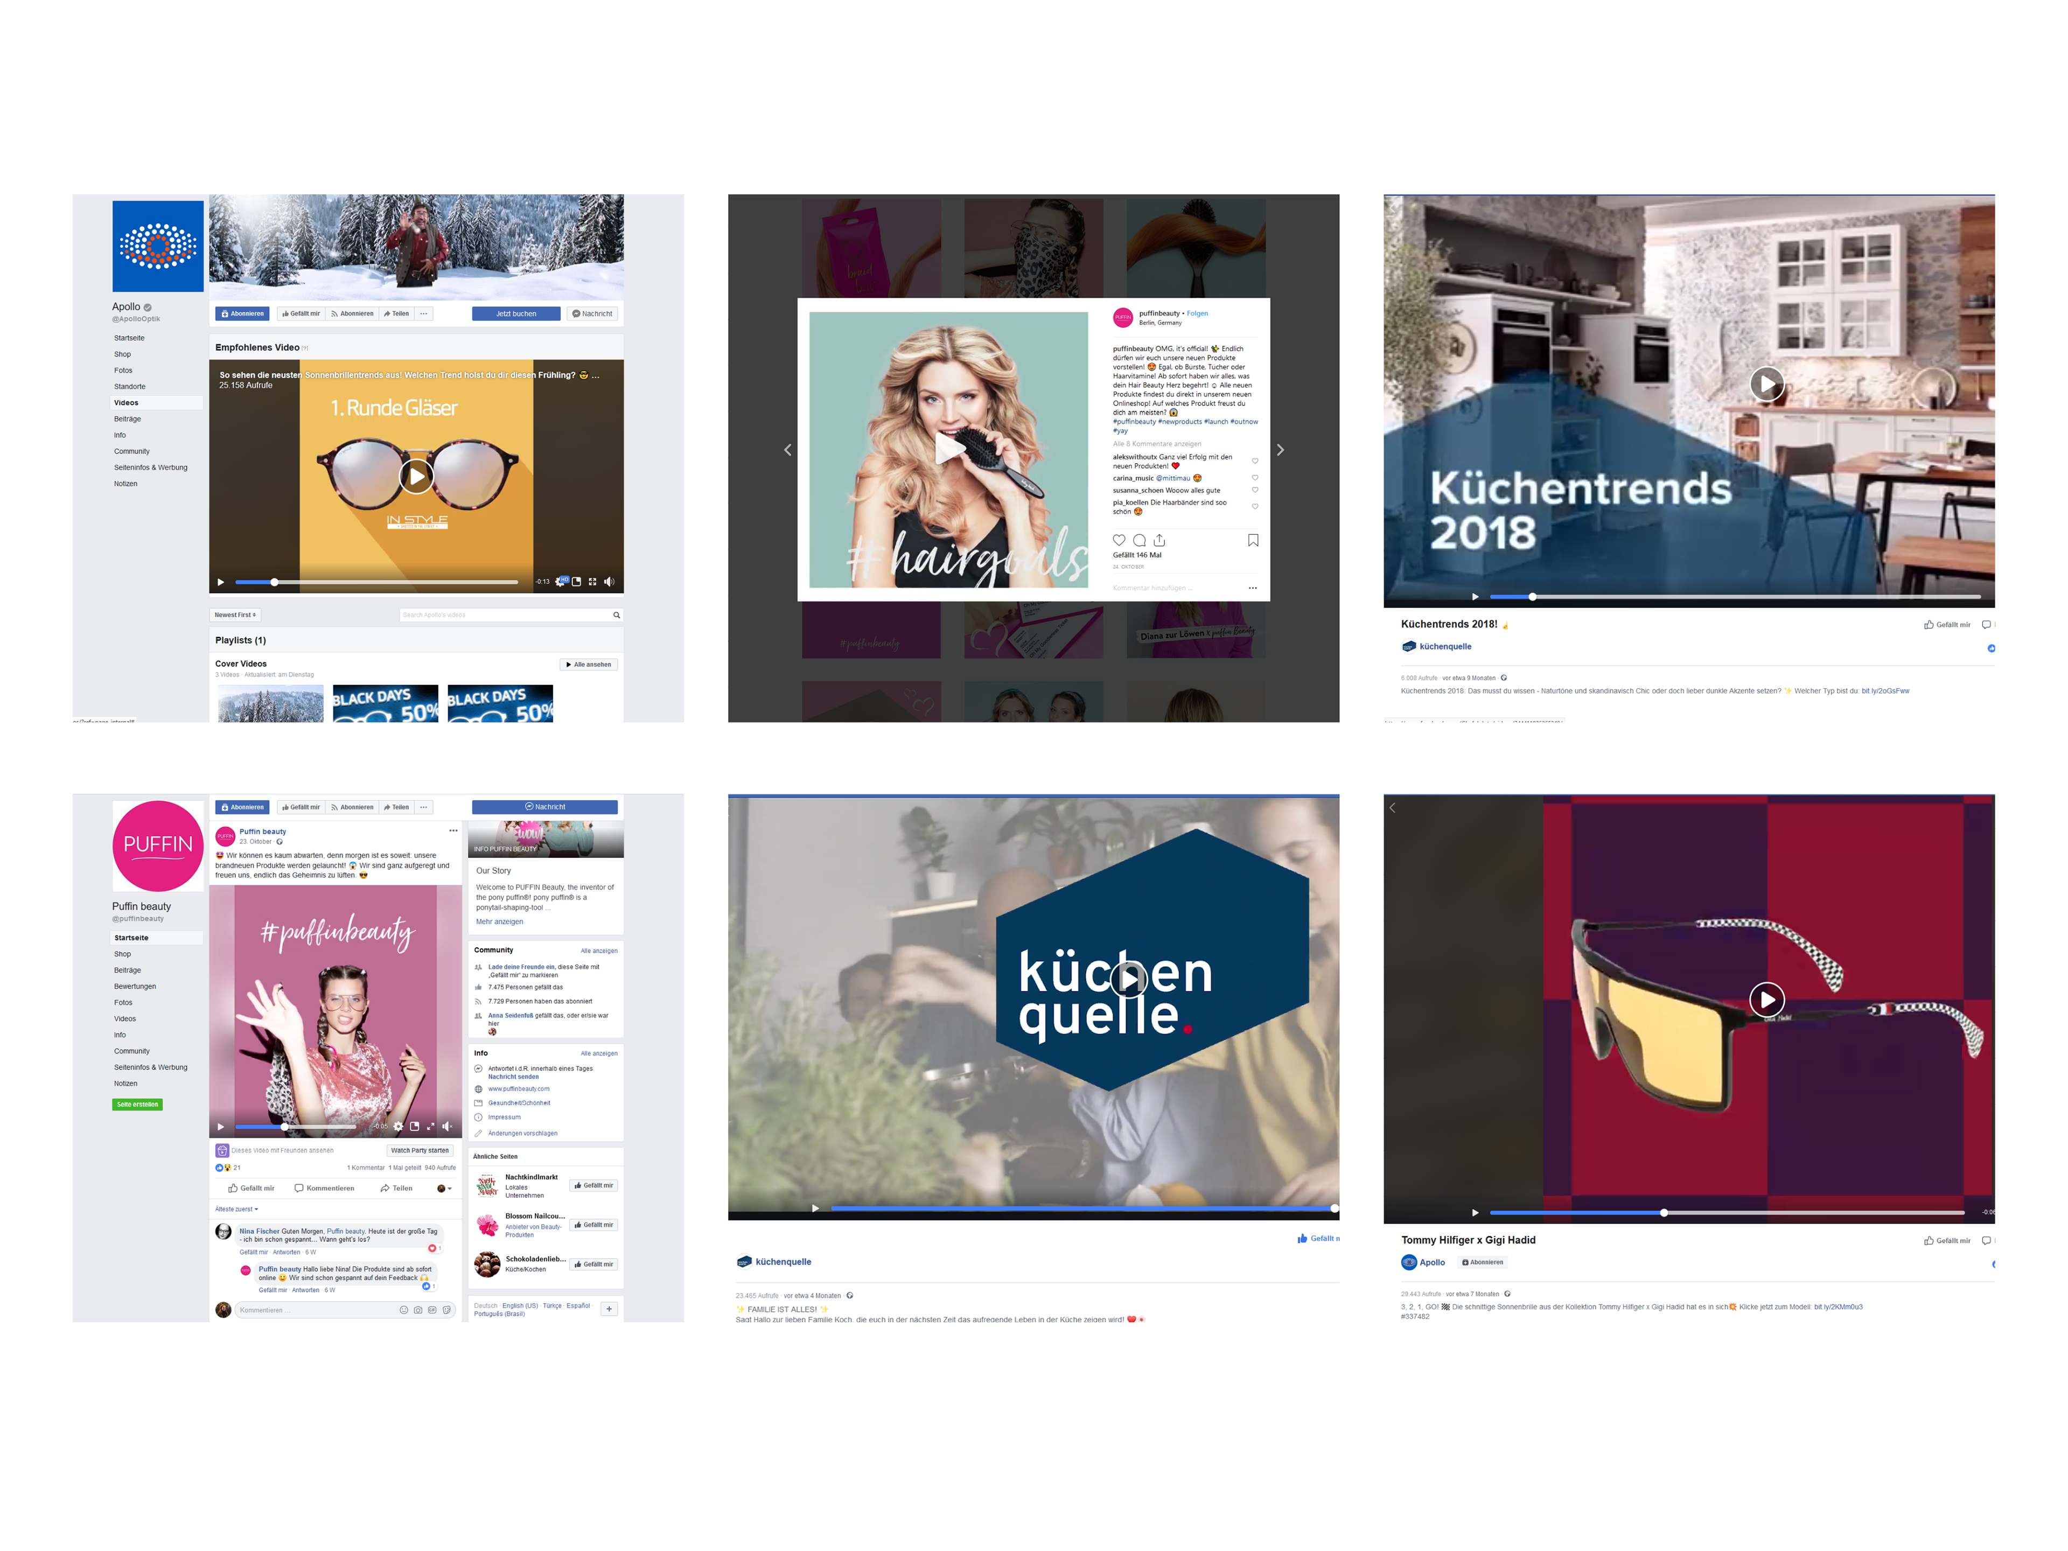Play the Küchentrends 2018 video center button
Viewport: 2068px width, 1551px height.
[x=1766, y=383]
